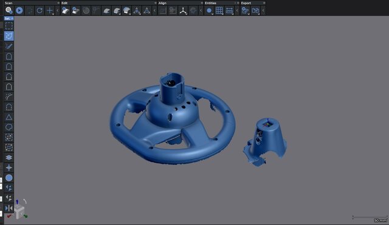
Task: Open the blue sphere entity dropdown in Entities
Action: click(x=209, y=10)
